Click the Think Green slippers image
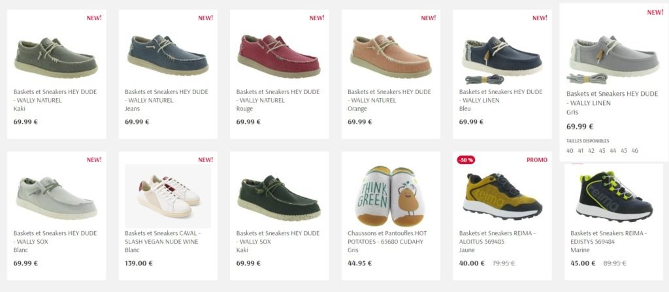 391,196
